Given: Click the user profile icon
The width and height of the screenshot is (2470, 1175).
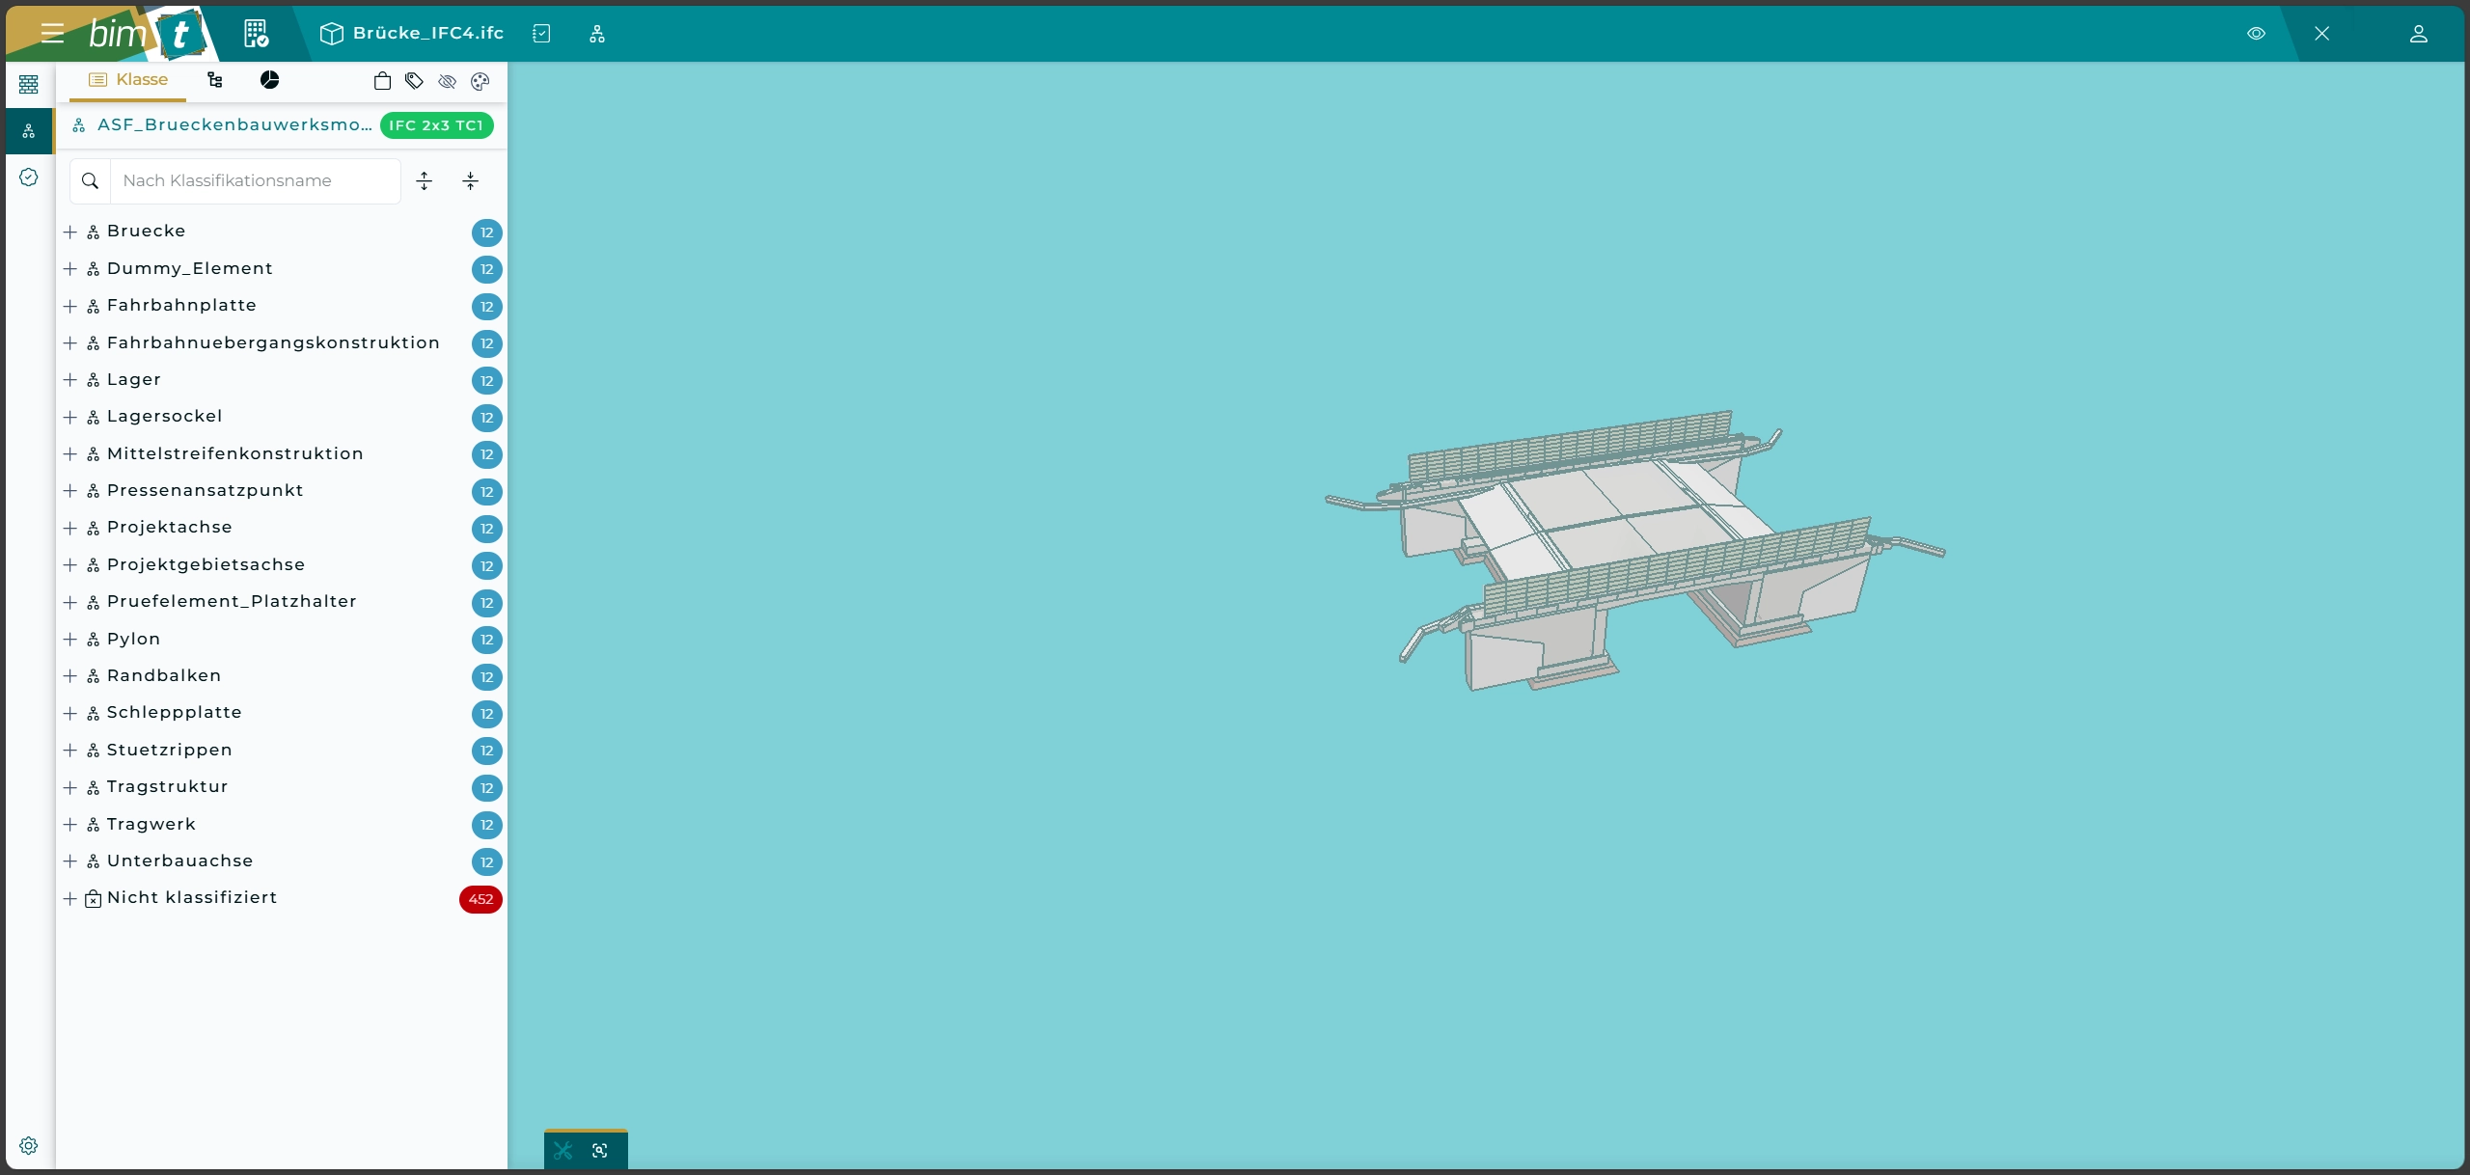Looking at the screenshot, I should tap(2418, 34).
